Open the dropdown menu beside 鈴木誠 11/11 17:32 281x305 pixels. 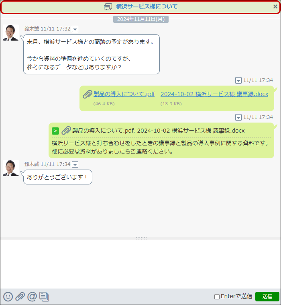tap(75, 29)
